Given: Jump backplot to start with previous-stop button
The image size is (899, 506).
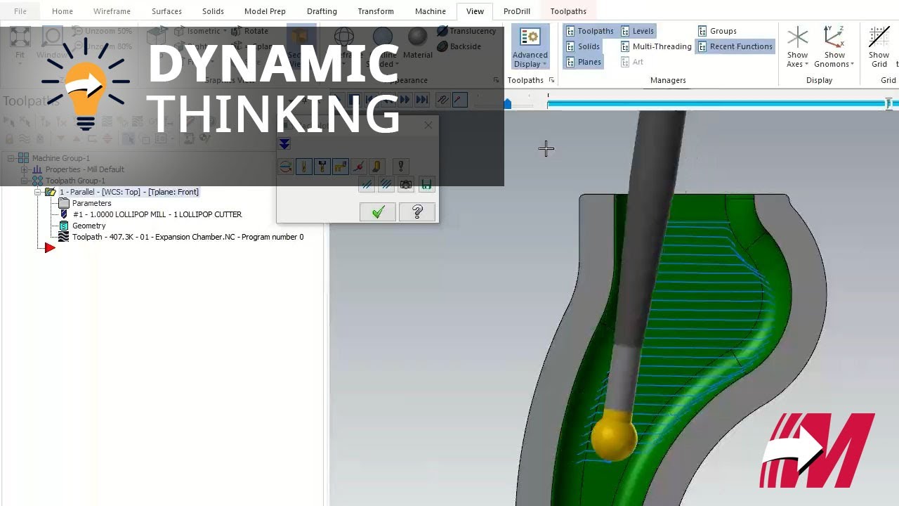Looking at the screenshot, I should point(372,100).
